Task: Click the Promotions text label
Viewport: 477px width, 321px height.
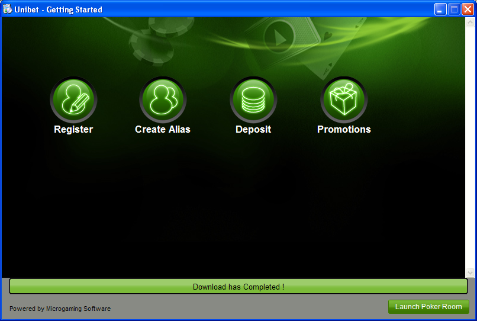Action: tap(344, 130)
